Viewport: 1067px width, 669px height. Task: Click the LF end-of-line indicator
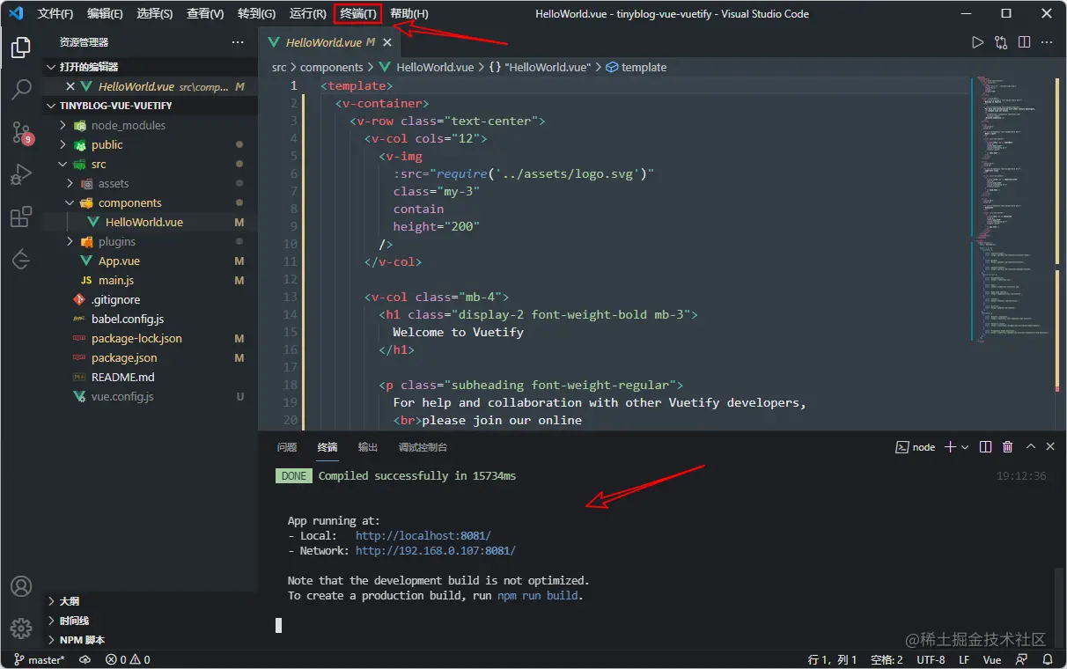point(964,659)
